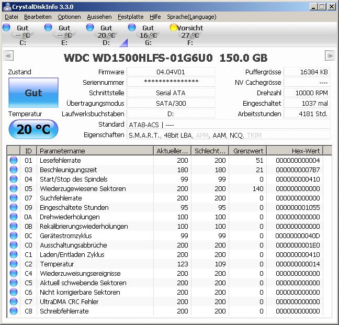339x325 pixels.
Task: Click Aktueller column header
Action: click(x=172, y=151)
